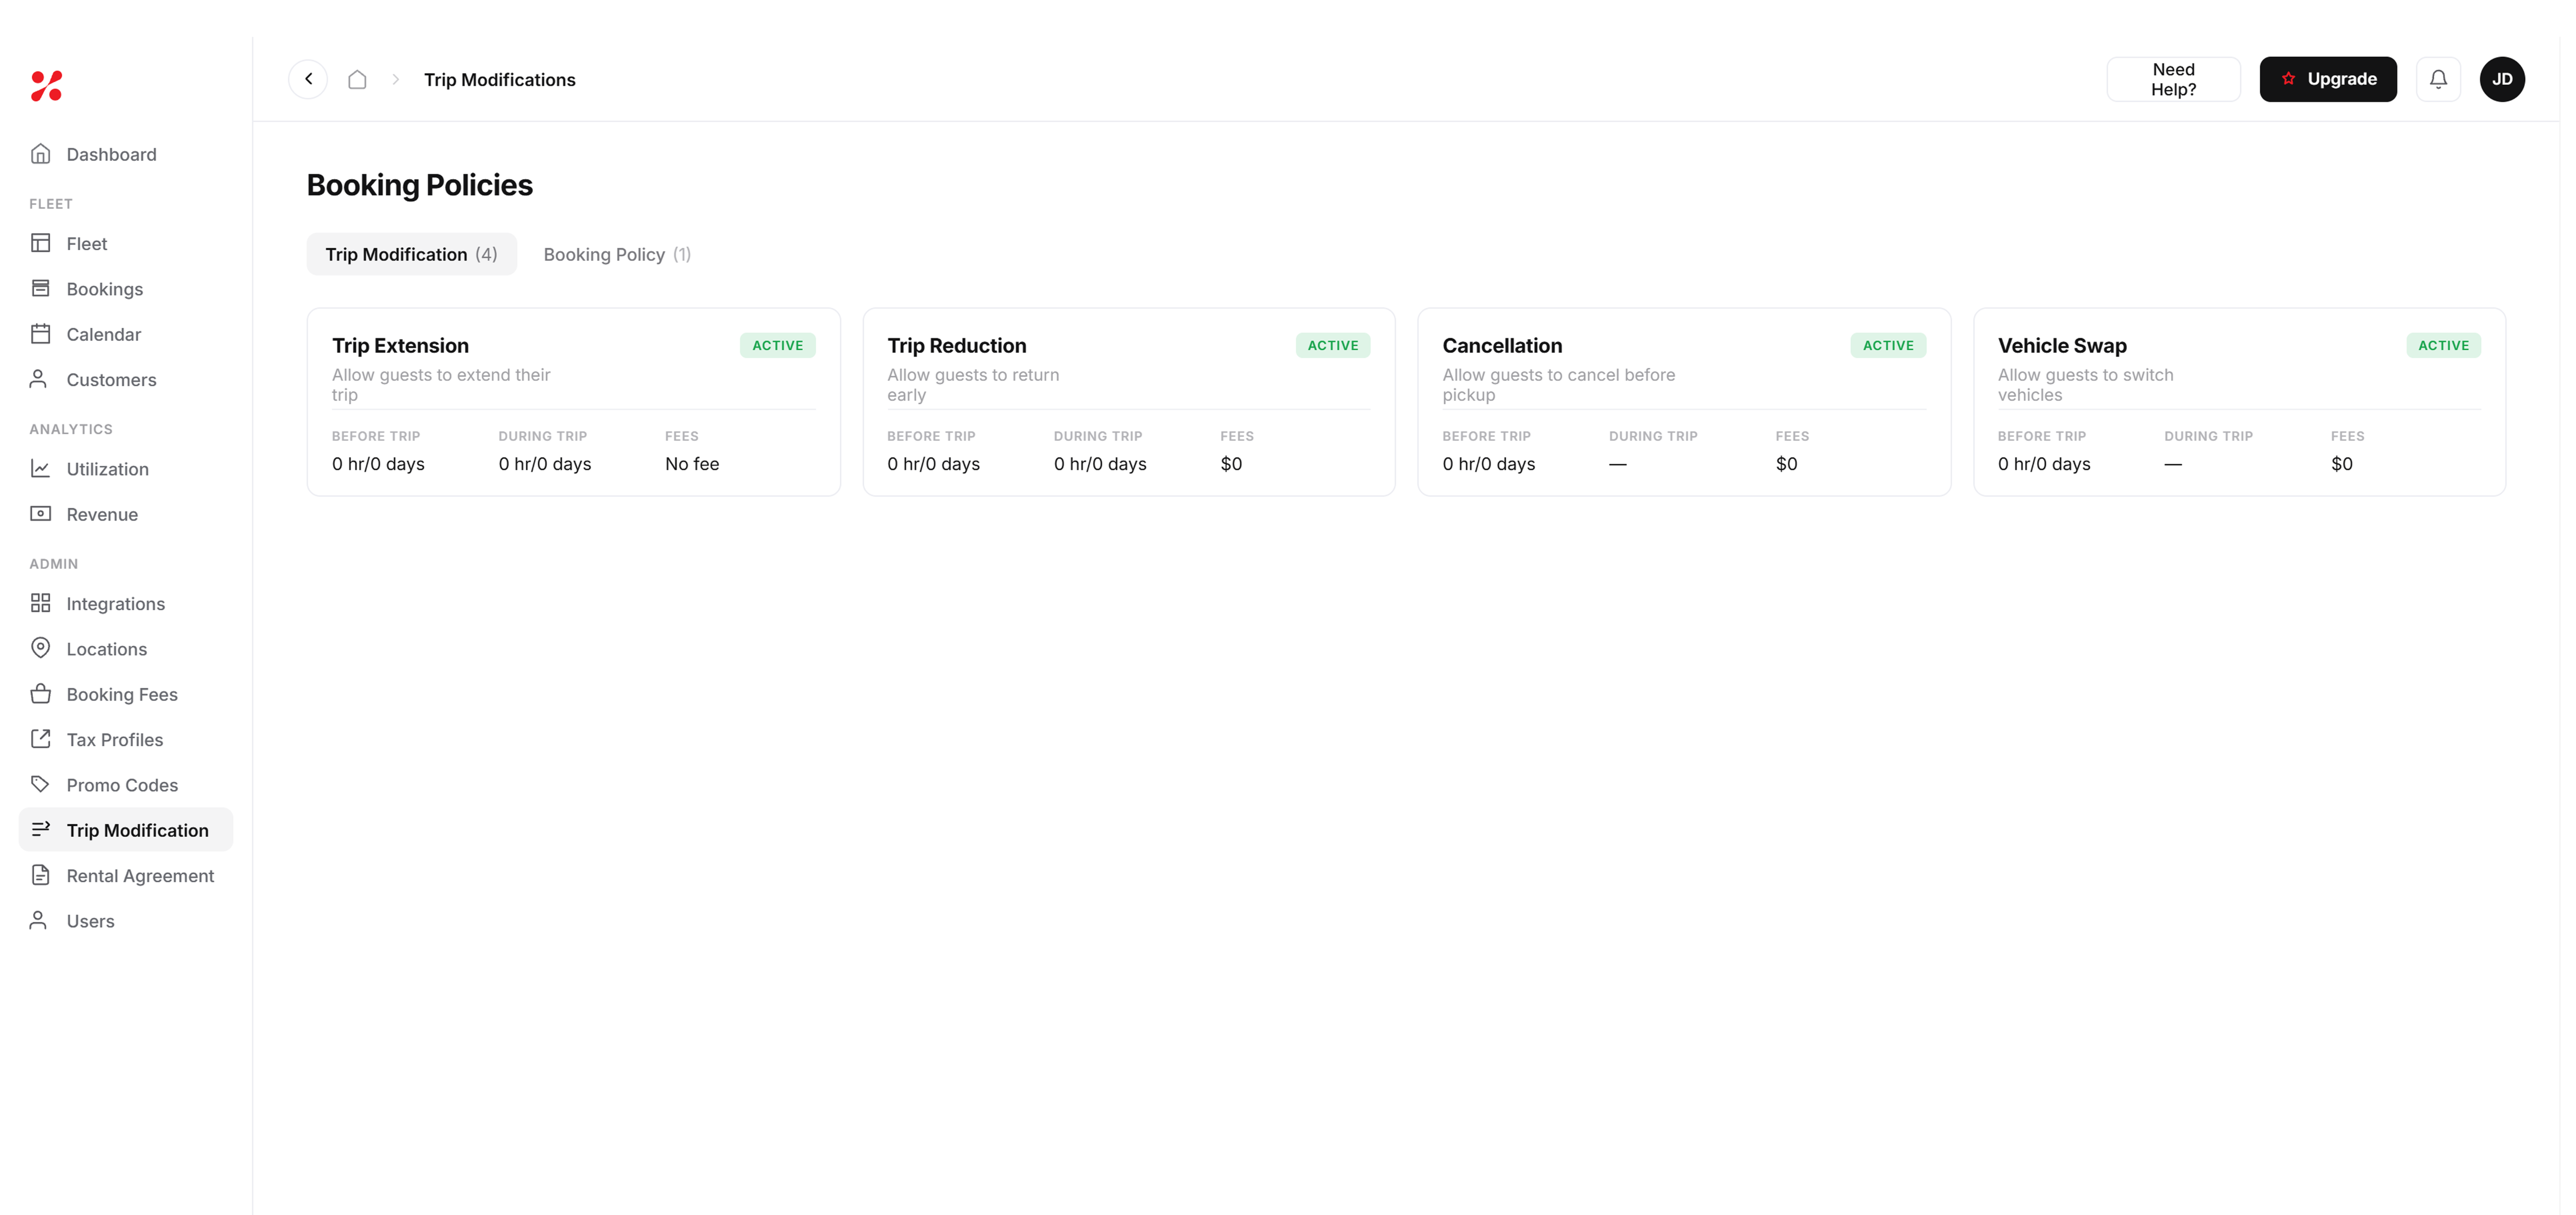Click ACTIVE badge on Vehicle Swap
Viewport: 2576px width, 1215px height.
click(x=2443, y=345)
